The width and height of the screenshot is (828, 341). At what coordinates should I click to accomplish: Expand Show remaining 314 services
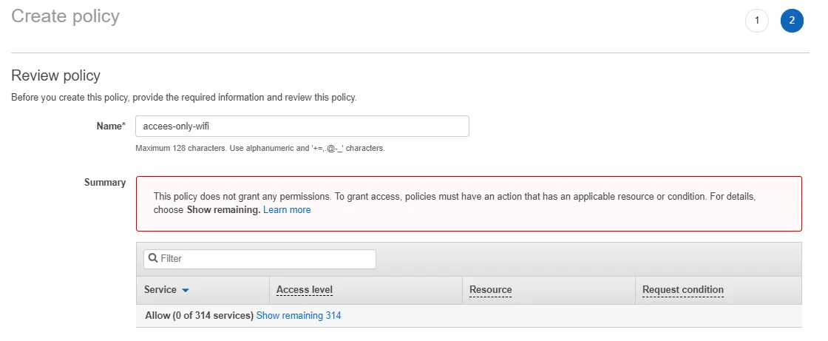click(x=299, y=316)
